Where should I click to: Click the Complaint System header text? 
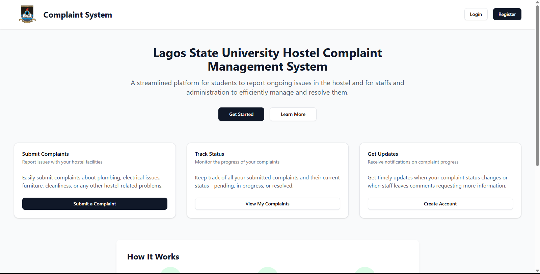[x=78, y=15]
